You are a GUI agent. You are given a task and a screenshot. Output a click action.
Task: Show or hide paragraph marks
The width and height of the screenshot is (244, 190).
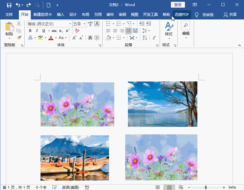point(154,38)
